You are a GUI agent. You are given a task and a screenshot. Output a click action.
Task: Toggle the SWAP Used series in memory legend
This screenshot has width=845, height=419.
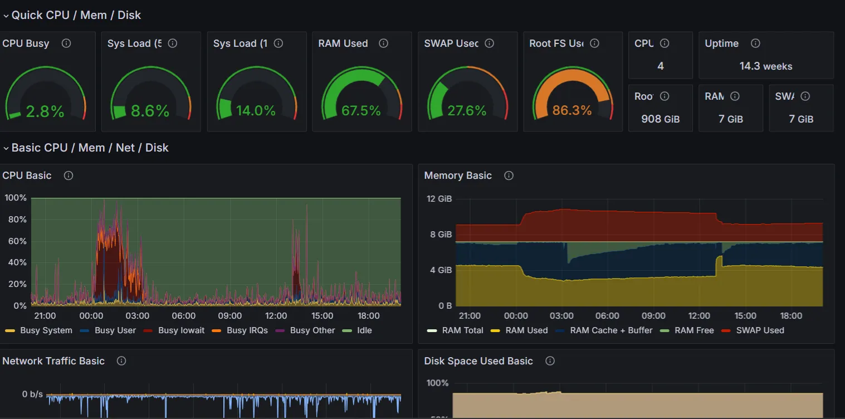click(760, 330)
